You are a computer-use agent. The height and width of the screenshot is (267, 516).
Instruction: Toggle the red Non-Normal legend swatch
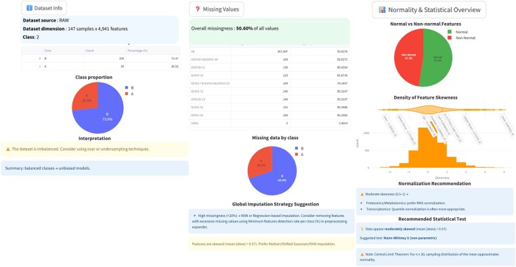click(450, 38)
